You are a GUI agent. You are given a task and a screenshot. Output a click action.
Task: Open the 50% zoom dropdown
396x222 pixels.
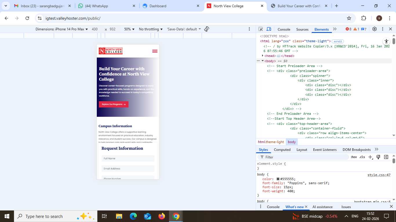click(x=129, y=29)
